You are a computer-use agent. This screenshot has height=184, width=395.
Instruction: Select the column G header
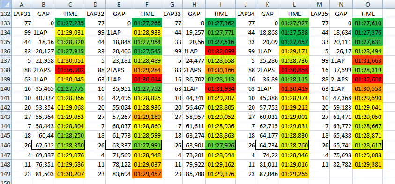click(172, 4)
